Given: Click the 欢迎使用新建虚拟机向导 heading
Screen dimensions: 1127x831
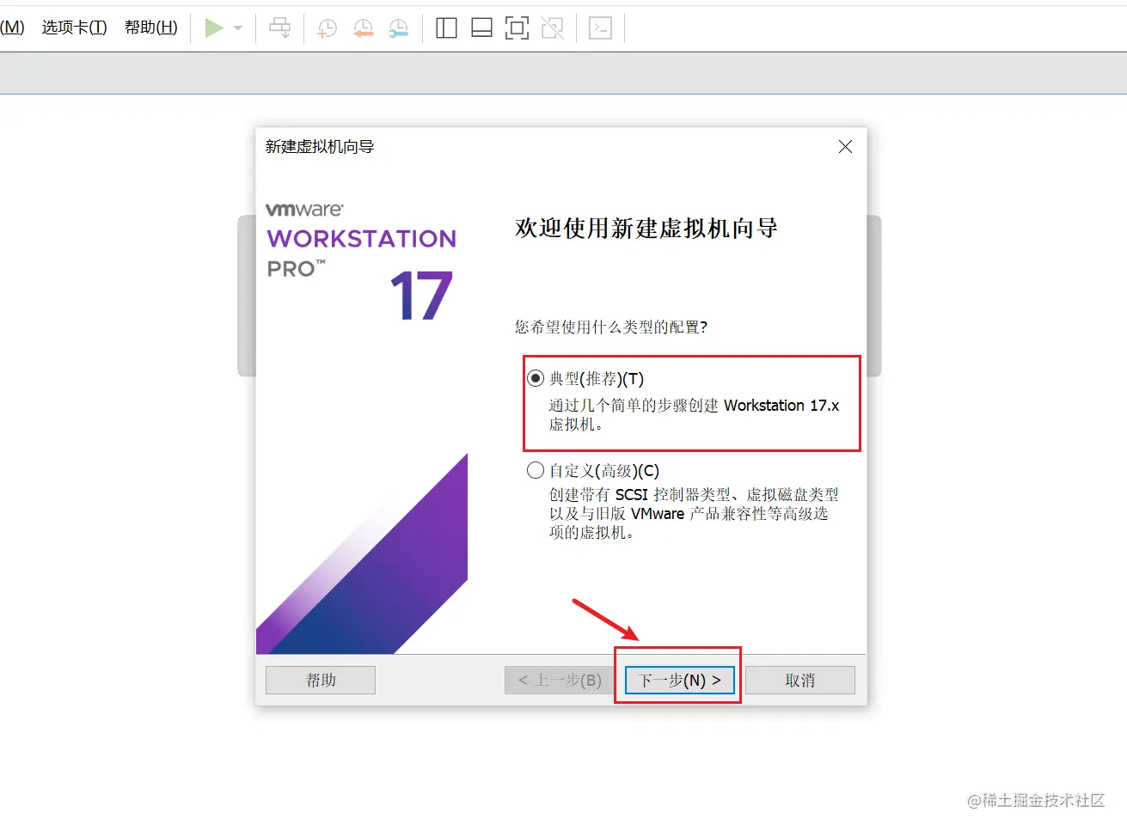Looking at the screenshot, I should point(646,228).
